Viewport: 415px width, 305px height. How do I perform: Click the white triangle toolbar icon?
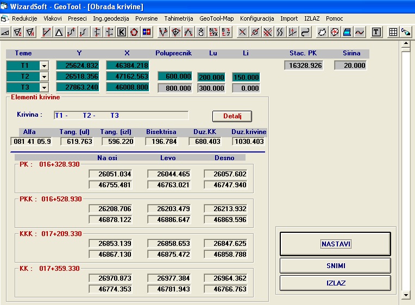point(59,32)
